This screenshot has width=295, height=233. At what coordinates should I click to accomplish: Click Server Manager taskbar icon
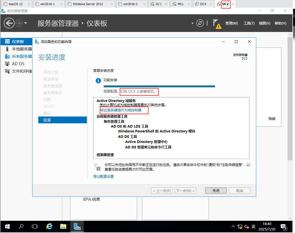77,227
